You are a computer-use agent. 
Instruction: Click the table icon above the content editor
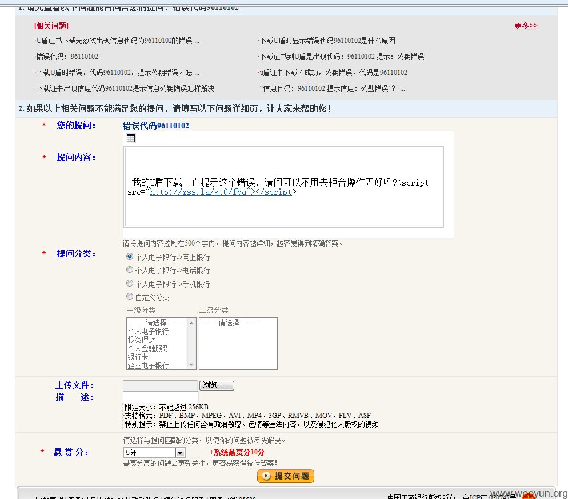pyautogui.click(x=131, y=138)
